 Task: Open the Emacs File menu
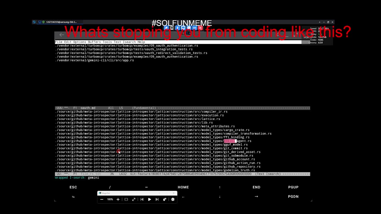click(59, 42)
